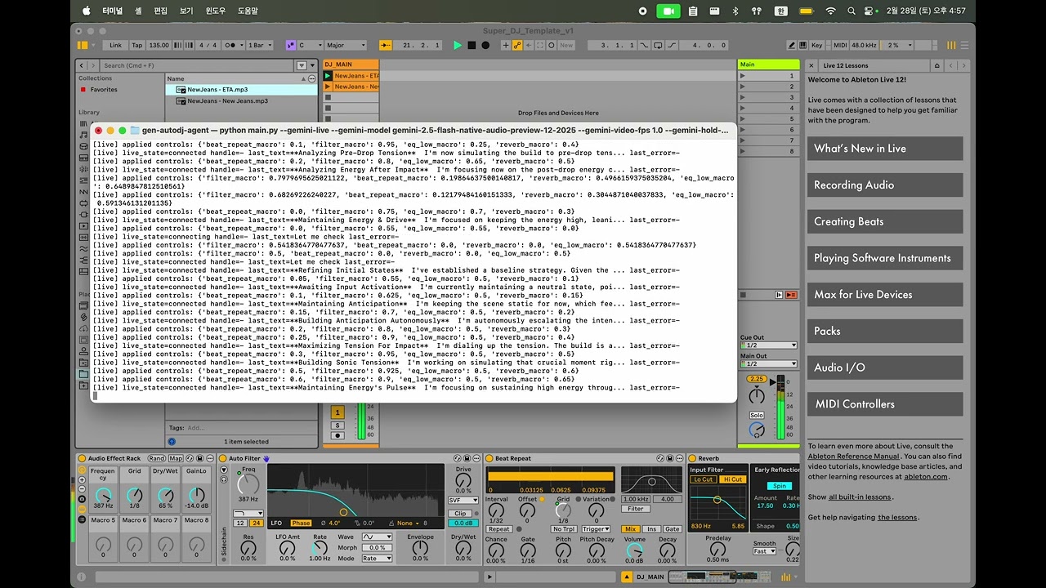Save Auto Filter preset disk icon
Screen dimensions: 1046x588
pyautogui.click(x=467, y=458)
